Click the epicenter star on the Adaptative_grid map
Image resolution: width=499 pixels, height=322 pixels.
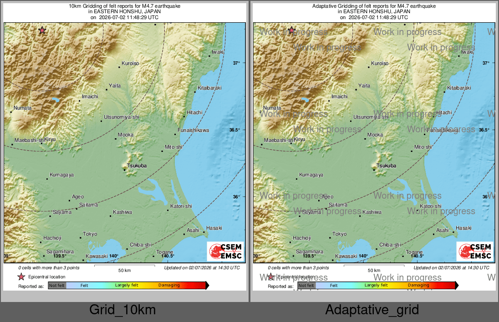click(291, 30)
